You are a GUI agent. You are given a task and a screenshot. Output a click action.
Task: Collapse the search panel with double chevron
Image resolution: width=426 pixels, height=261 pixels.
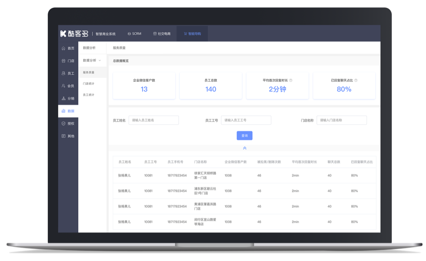tap(244, 148)
